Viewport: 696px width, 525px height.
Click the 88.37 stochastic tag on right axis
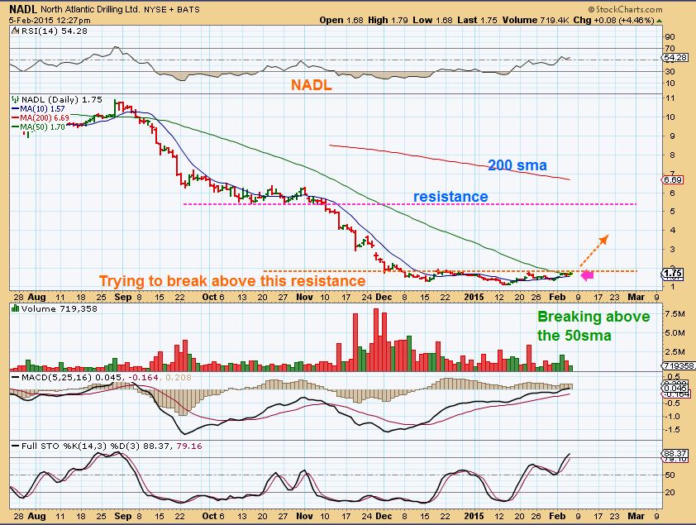675,454
